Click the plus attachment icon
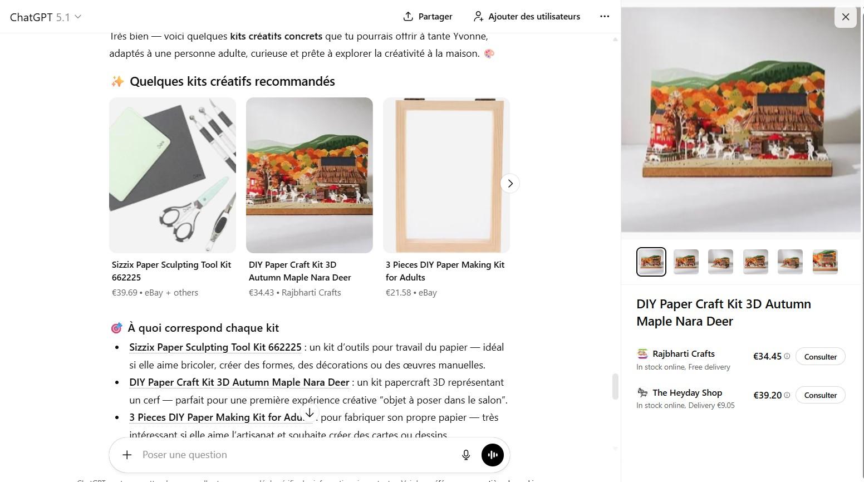Viewport: 864px width, 482px height. 127,455
